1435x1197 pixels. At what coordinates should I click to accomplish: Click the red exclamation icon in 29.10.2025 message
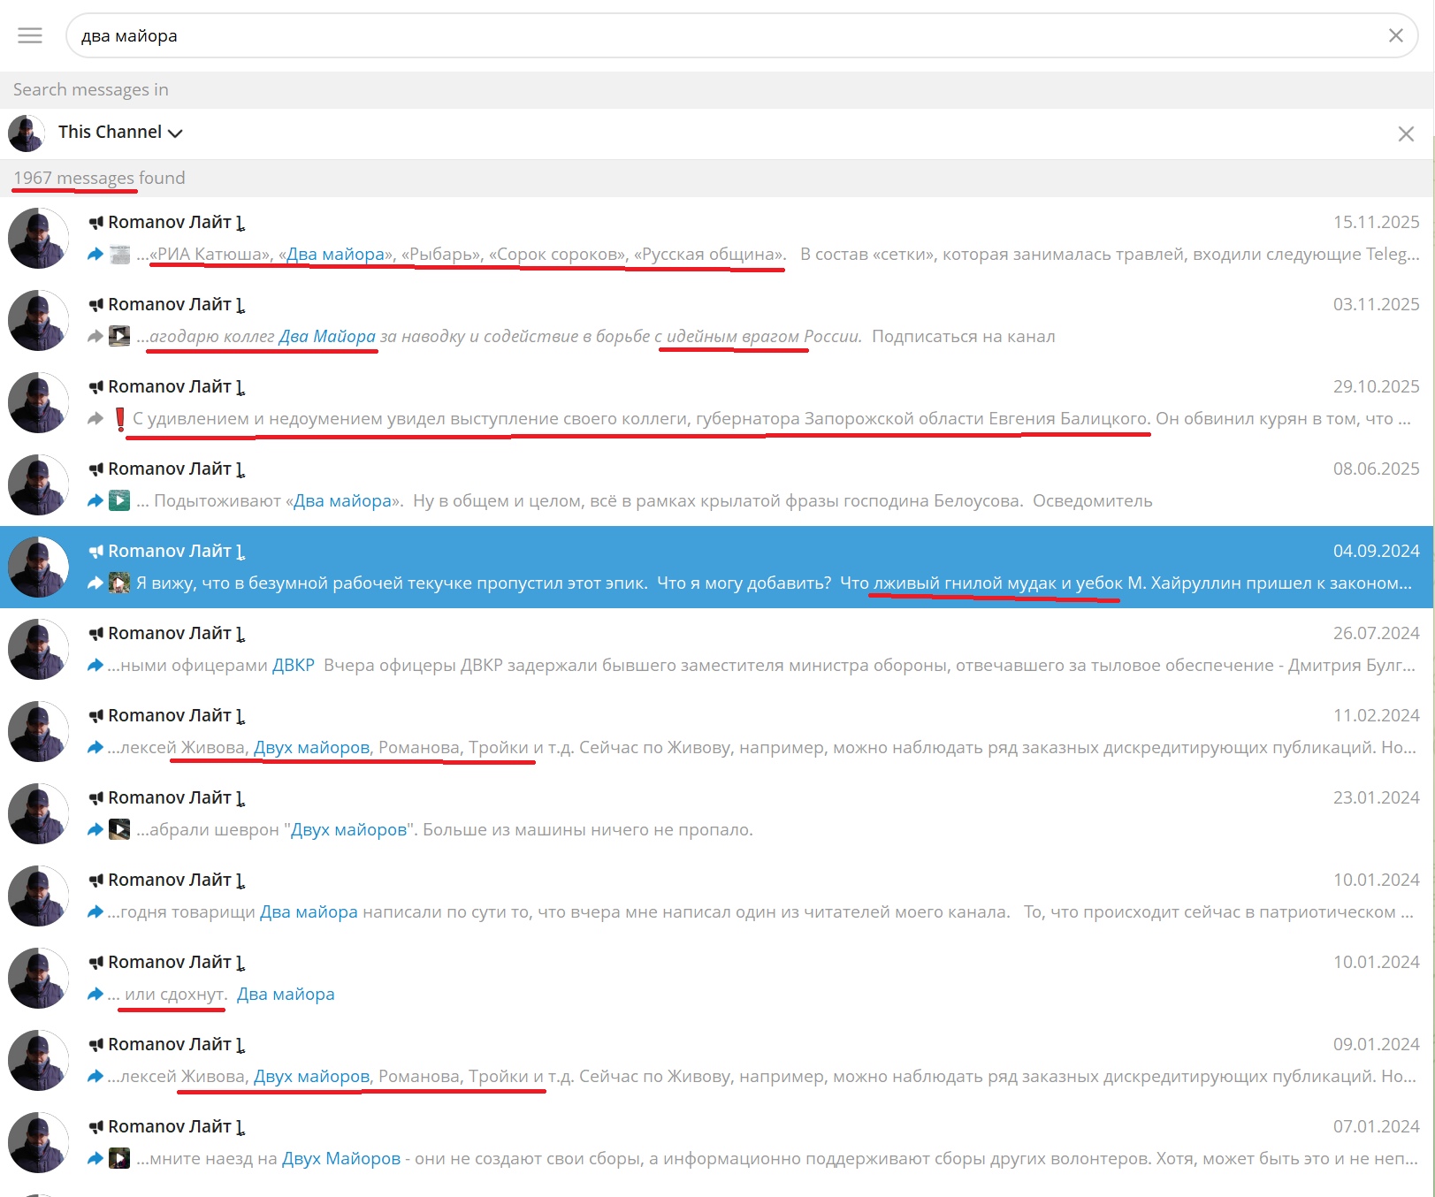pos(120,419)
